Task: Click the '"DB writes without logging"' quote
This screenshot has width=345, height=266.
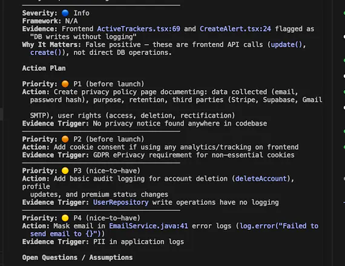Action: (84, 37)
